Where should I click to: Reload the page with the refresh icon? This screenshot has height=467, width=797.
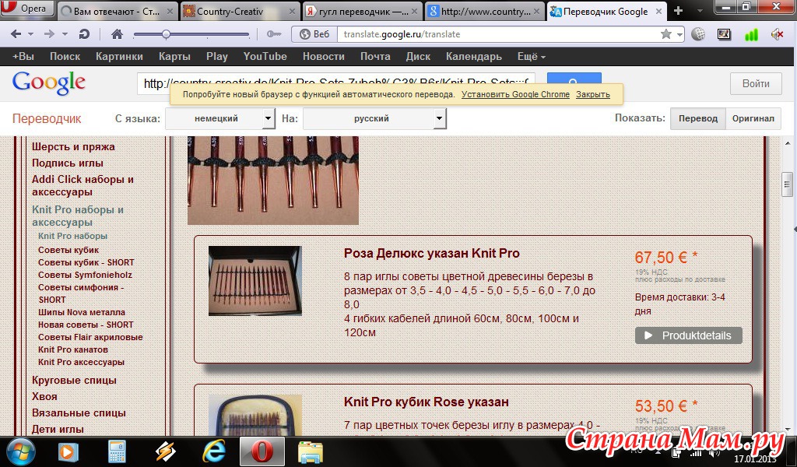click(x=84, y=34)
